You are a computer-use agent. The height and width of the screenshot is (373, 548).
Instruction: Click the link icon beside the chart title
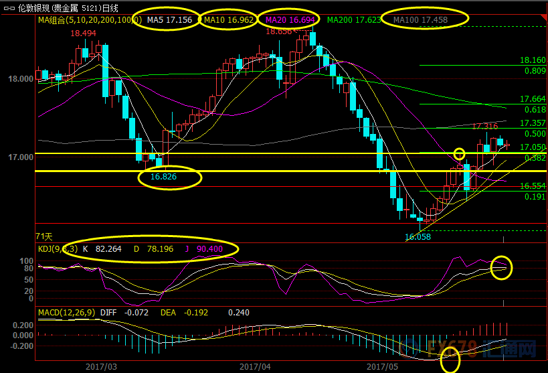[7, 8]
